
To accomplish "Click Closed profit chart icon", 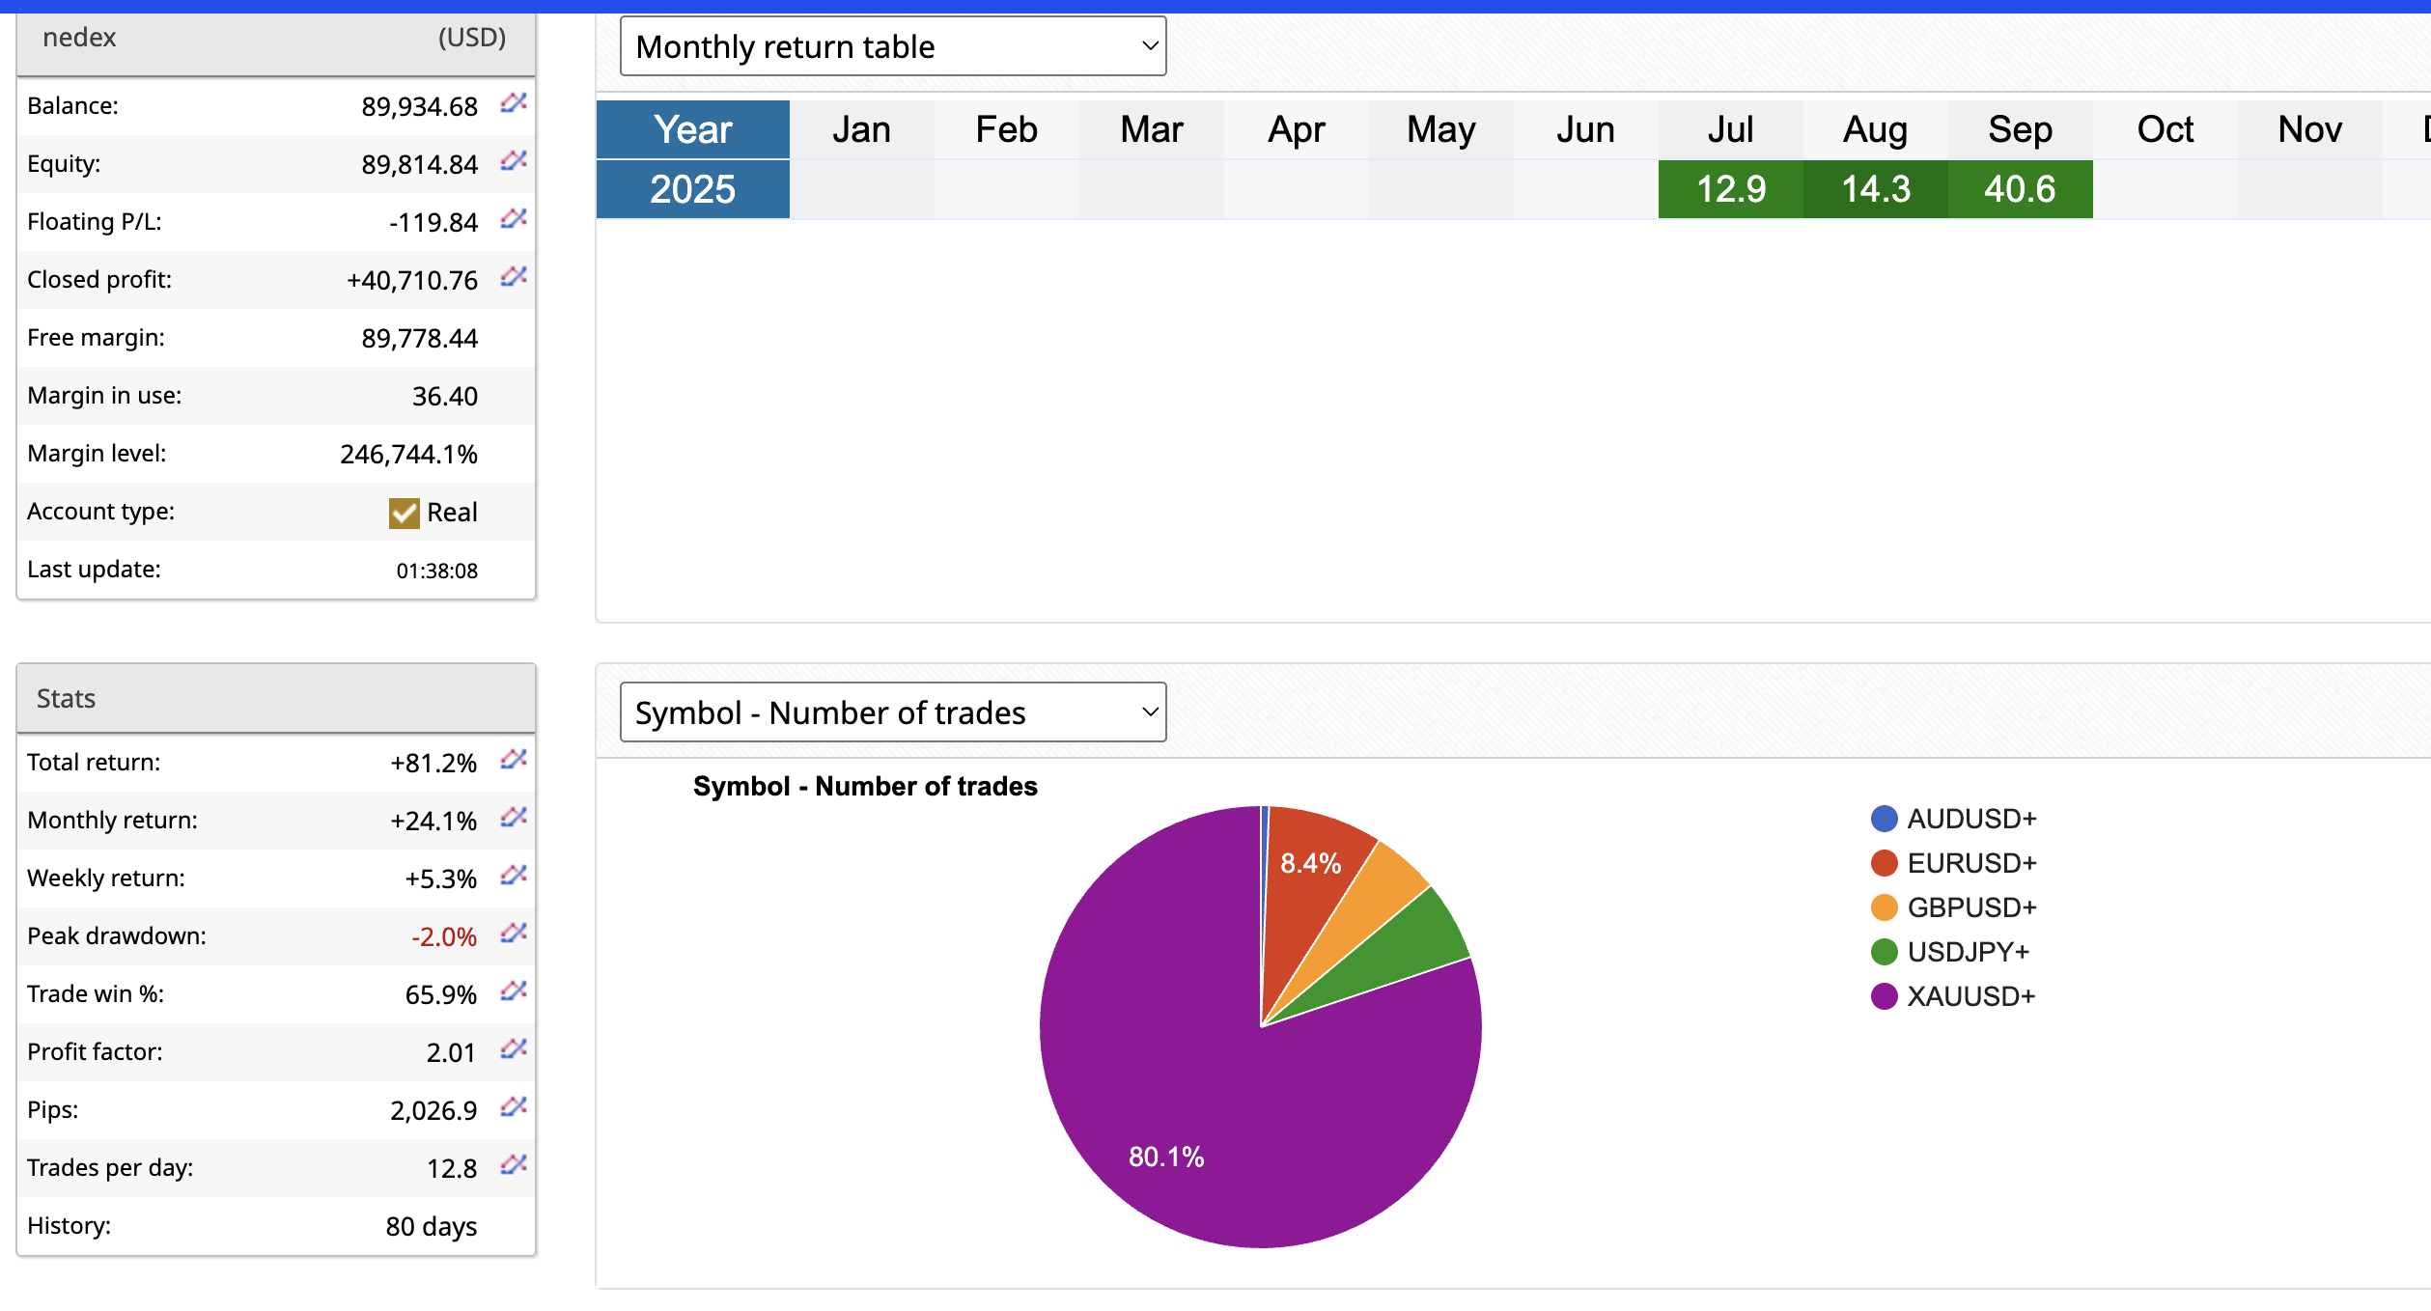I will pos(513,277).
